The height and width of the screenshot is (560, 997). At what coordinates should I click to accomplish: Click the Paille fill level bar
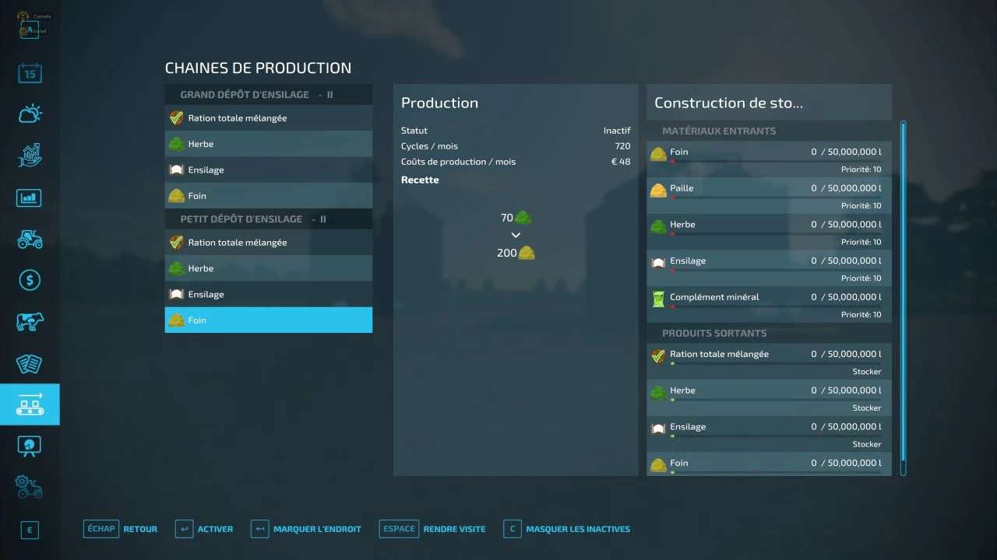[x=774, y=198]
